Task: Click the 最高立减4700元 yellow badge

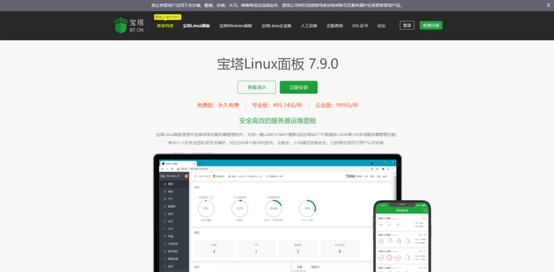Action: click(x=168, y=17)
